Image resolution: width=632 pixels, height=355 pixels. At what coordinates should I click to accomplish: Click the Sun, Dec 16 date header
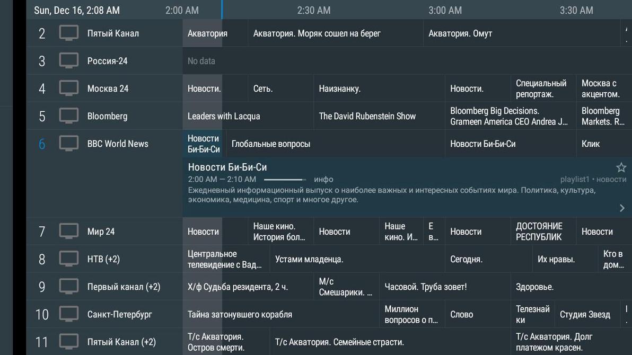(76, 10)
